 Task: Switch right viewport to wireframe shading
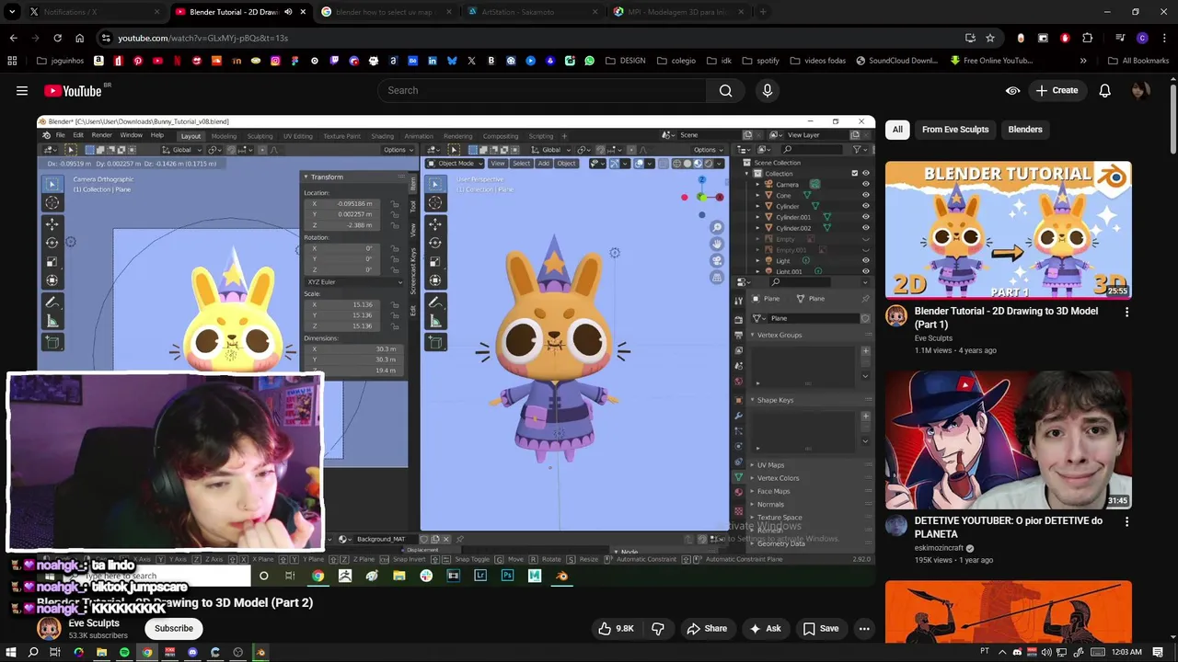click(x=677, y=164)
